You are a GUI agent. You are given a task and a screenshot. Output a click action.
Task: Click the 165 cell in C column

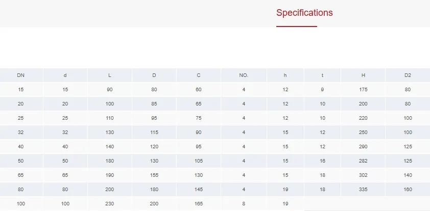(199, 204)
